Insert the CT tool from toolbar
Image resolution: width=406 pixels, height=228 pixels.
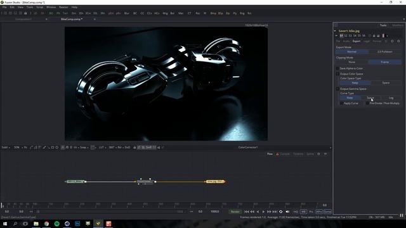189,13
